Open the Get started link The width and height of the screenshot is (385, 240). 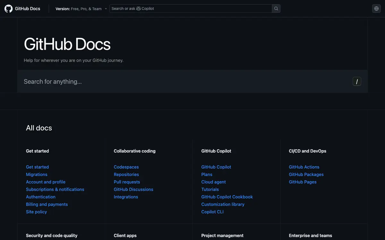(38, 167)
